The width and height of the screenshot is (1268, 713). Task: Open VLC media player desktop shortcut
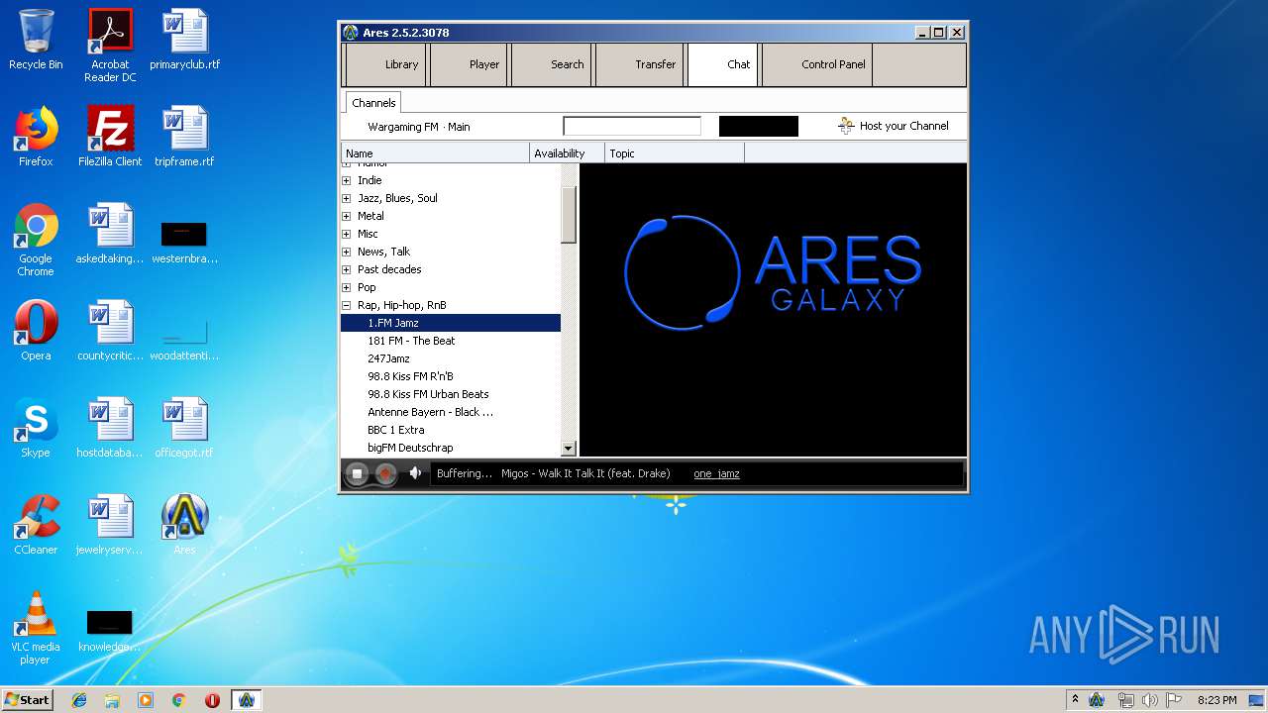(36, 628)
